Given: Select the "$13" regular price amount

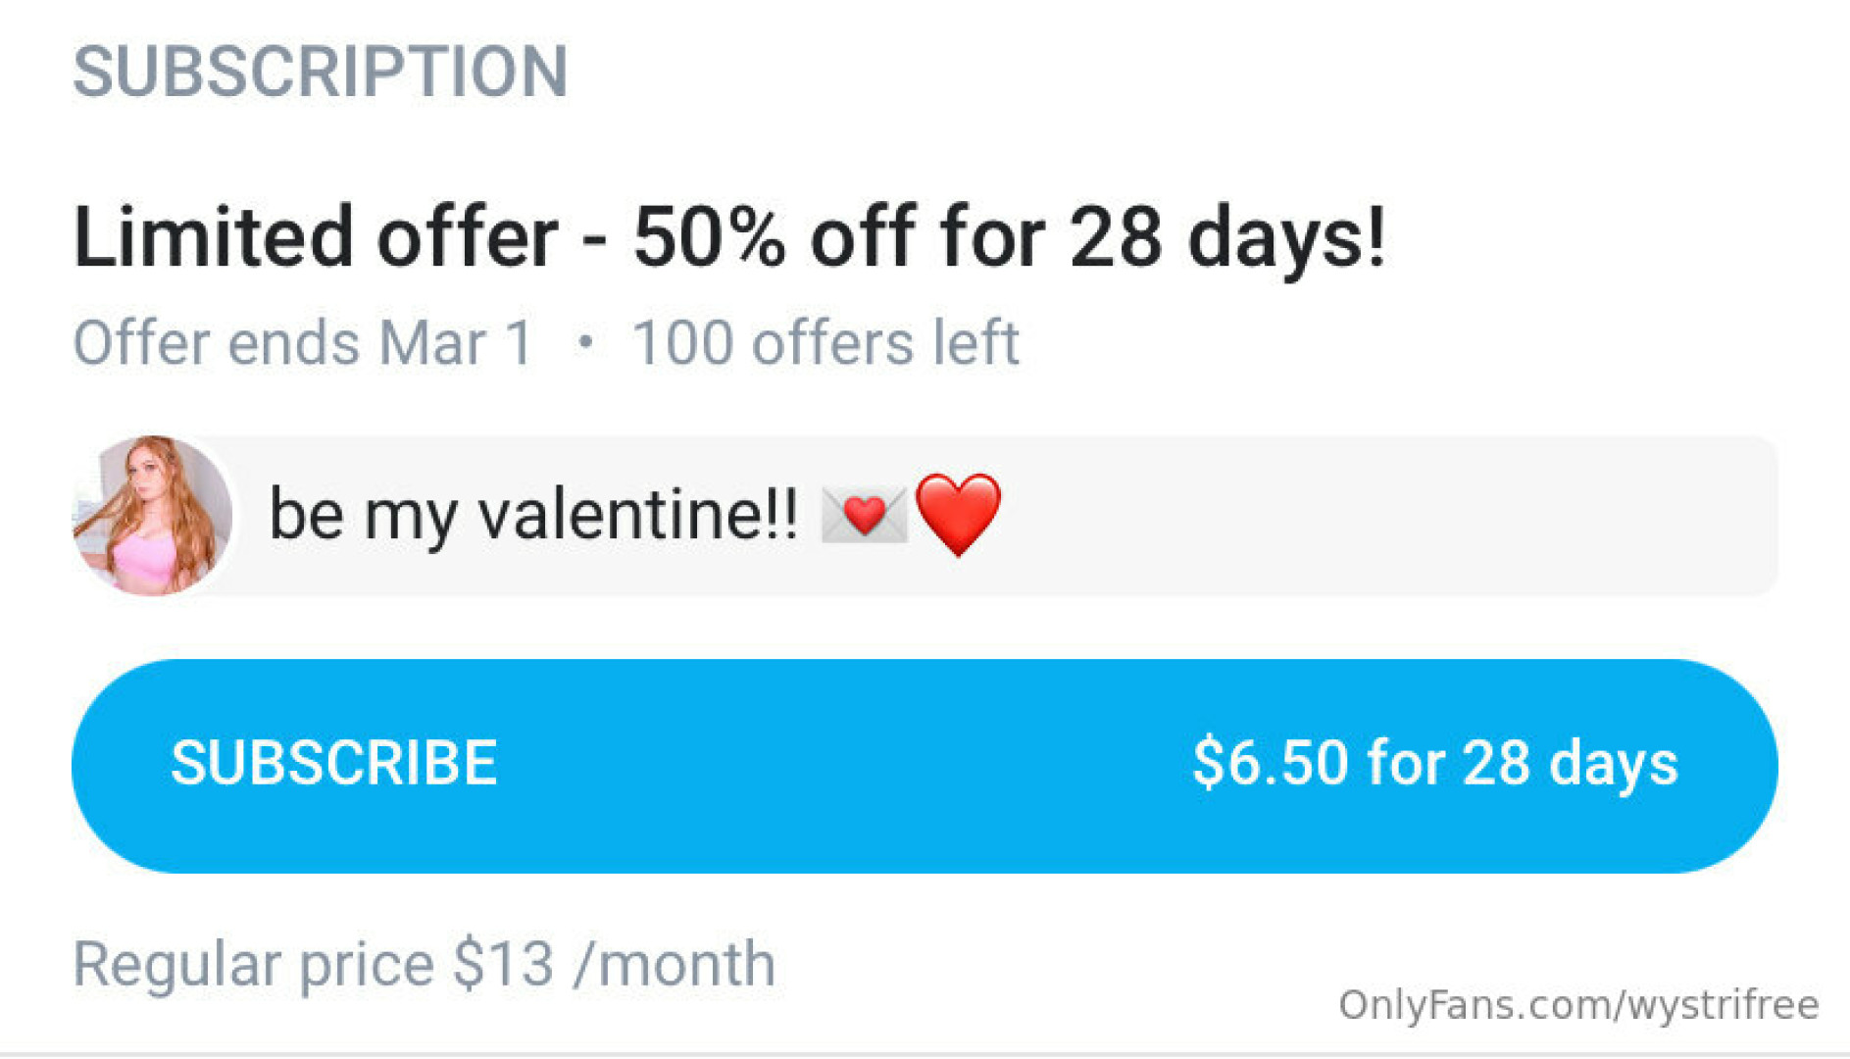Looking at the screenshot, I should [503, 964].
